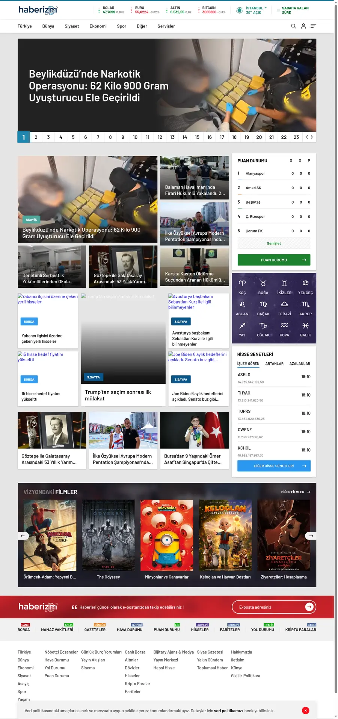
Task: Open the Spor menu item
Action: click(x=121, y=26)
